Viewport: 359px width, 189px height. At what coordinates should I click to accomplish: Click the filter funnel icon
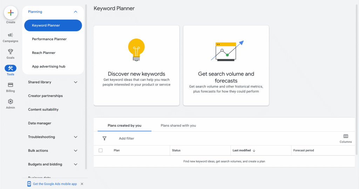tap(104, 139)
